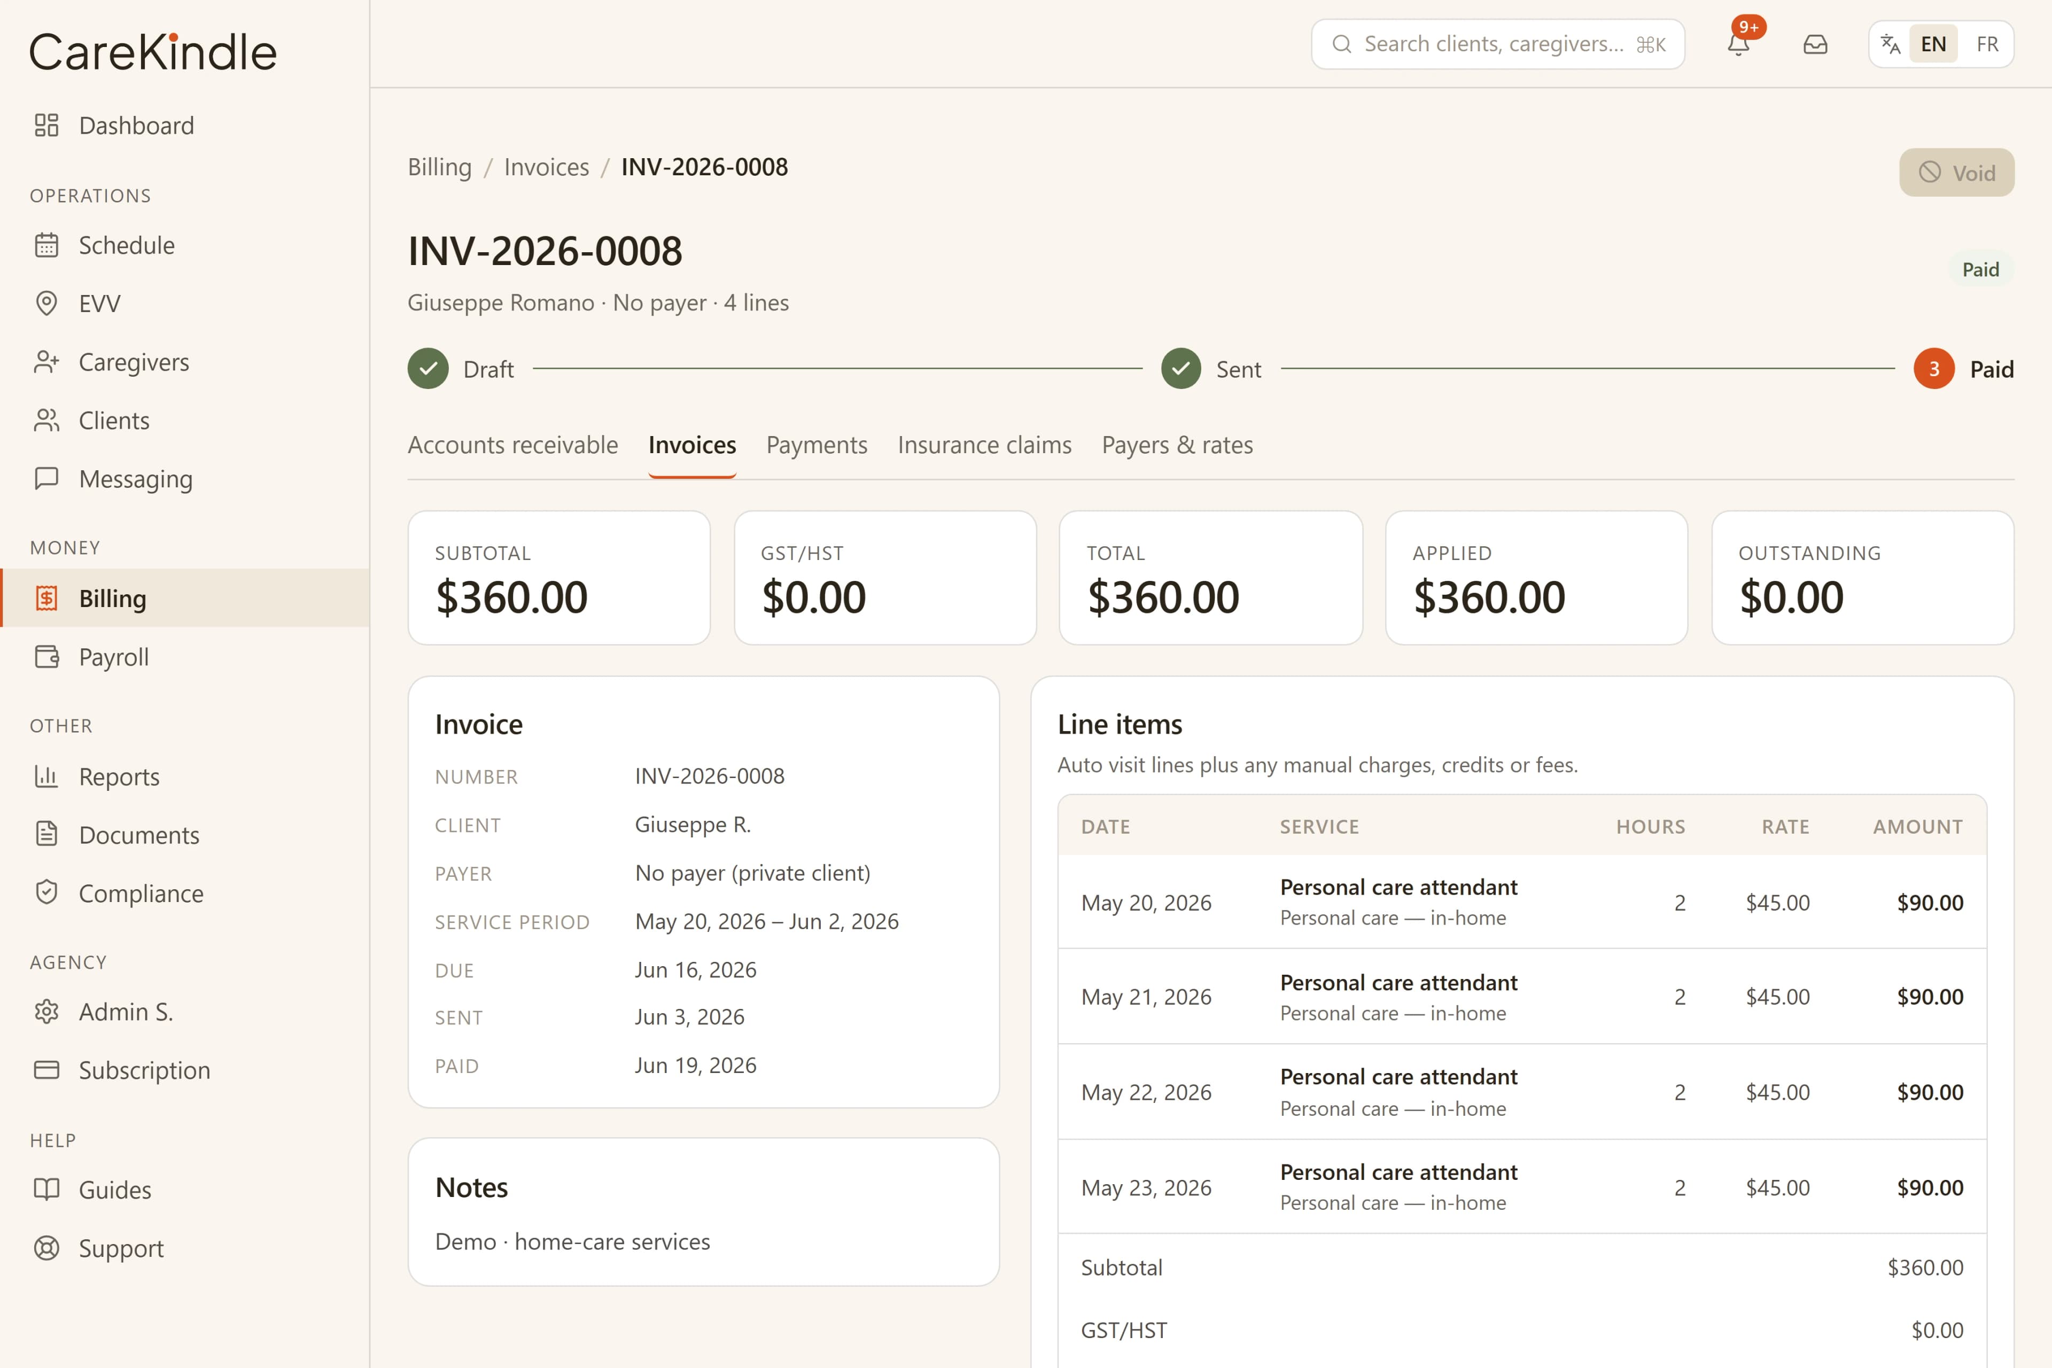Click the Schedule calendar icon
2052x1368 pixels.
[x=46, y=245]
